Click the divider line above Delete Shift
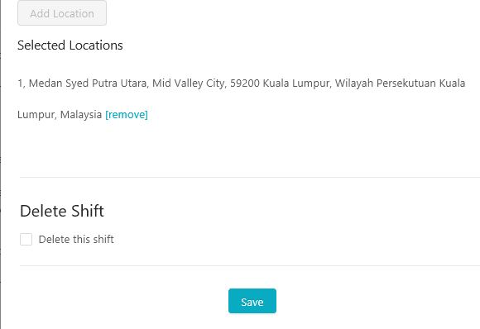 [x=250, y=177]
